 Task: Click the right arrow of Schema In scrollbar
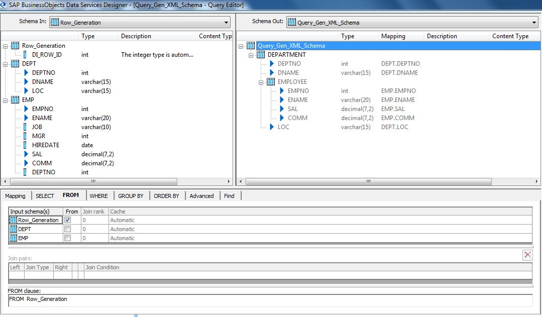tap(229, 181)
